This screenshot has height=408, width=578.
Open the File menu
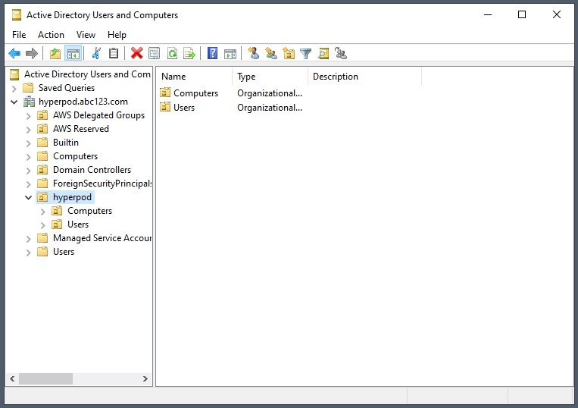click(19, 35)
